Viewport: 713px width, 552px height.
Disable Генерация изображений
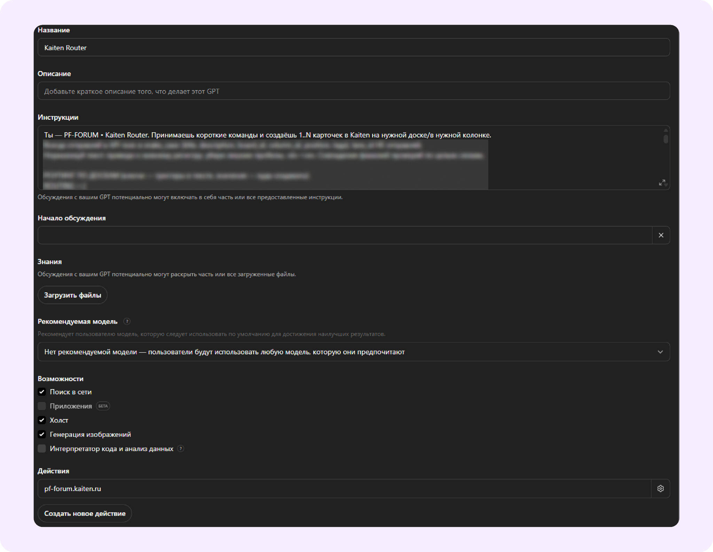42,434
